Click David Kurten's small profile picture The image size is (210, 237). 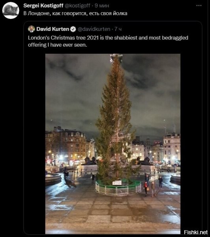pyautogui.click(x=32, y=29)
